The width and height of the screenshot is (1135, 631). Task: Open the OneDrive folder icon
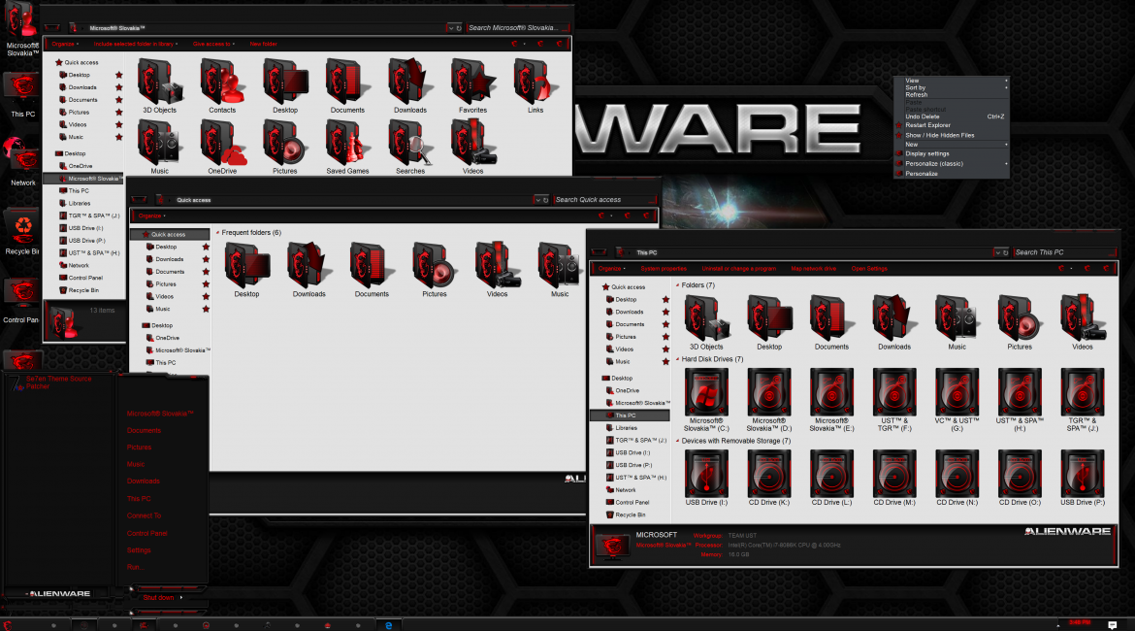click(x=222, y=147)
